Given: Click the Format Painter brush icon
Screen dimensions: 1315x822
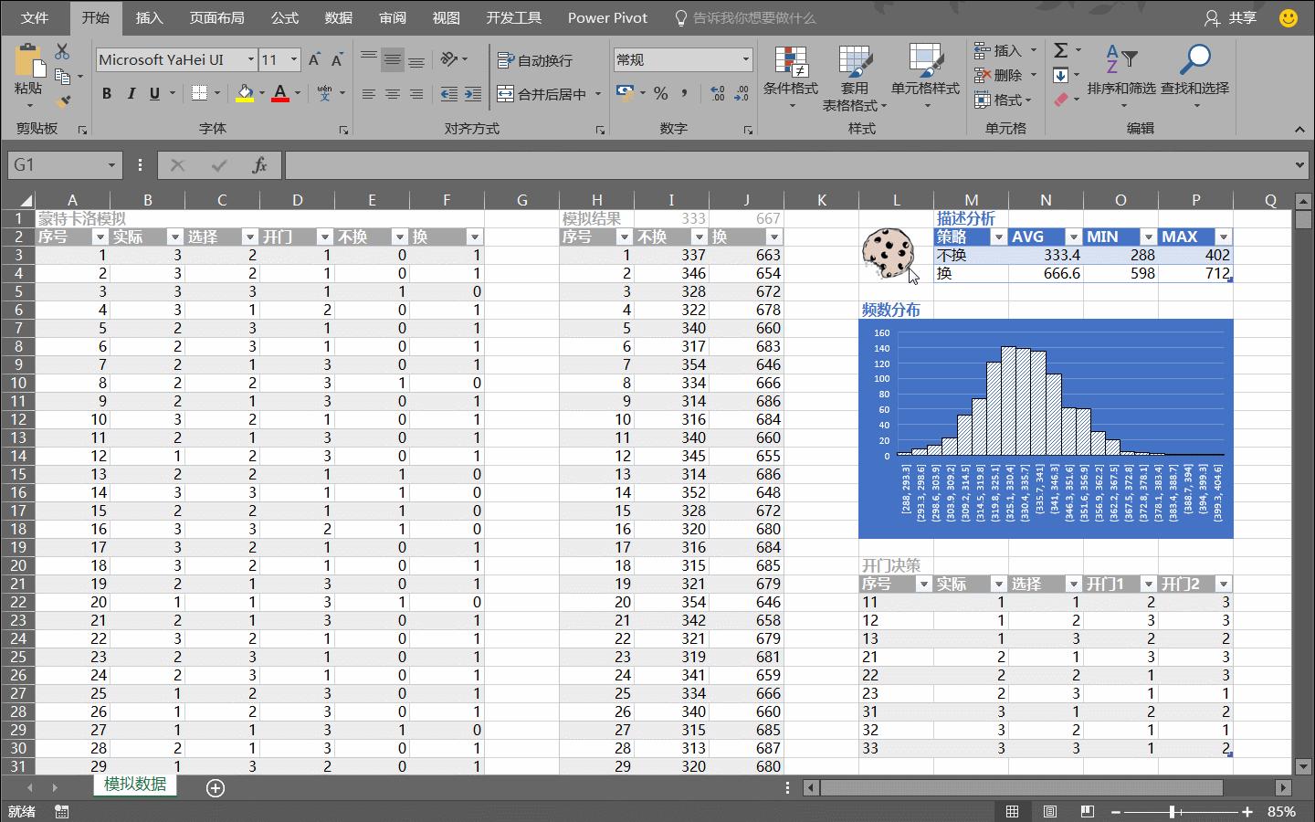Looking at the screenshot, I should pyautogui.click(x=63, y=100).
